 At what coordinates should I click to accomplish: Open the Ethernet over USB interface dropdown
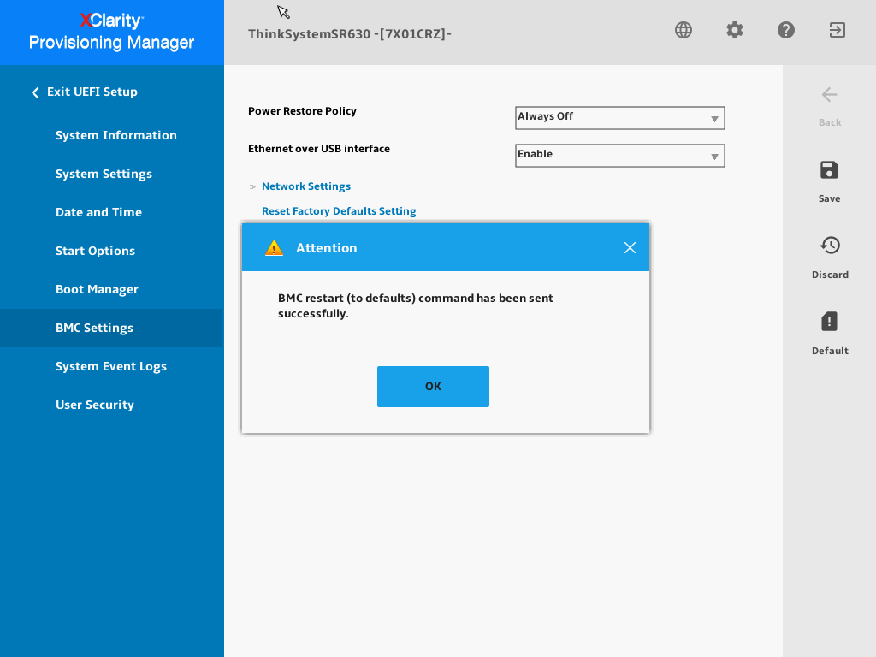point(619,156)
